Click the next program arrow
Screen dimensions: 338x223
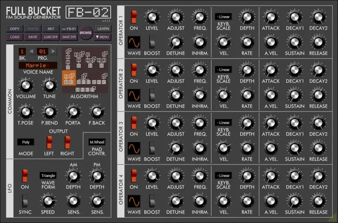[x=53, y=52]
